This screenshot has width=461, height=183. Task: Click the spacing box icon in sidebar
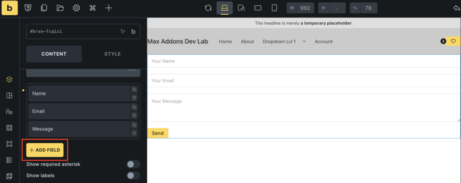coord(9,128)
